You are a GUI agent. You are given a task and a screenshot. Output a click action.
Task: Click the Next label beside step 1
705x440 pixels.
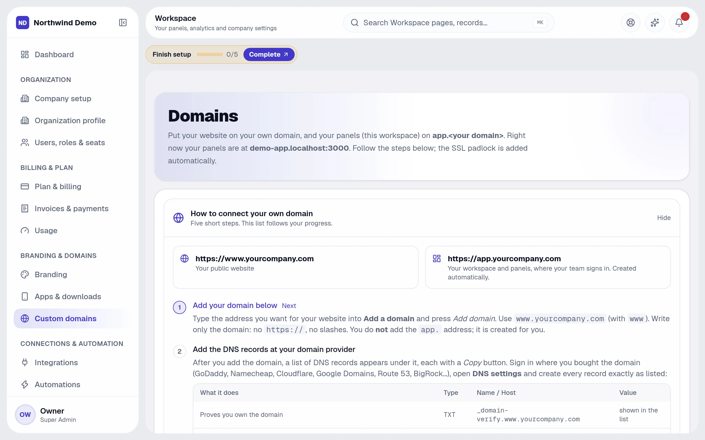click(289, 306)
